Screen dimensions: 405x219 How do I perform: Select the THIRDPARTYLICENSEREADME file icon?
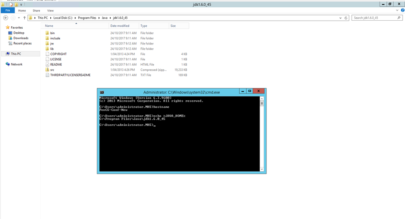click(x=47, y=75)
